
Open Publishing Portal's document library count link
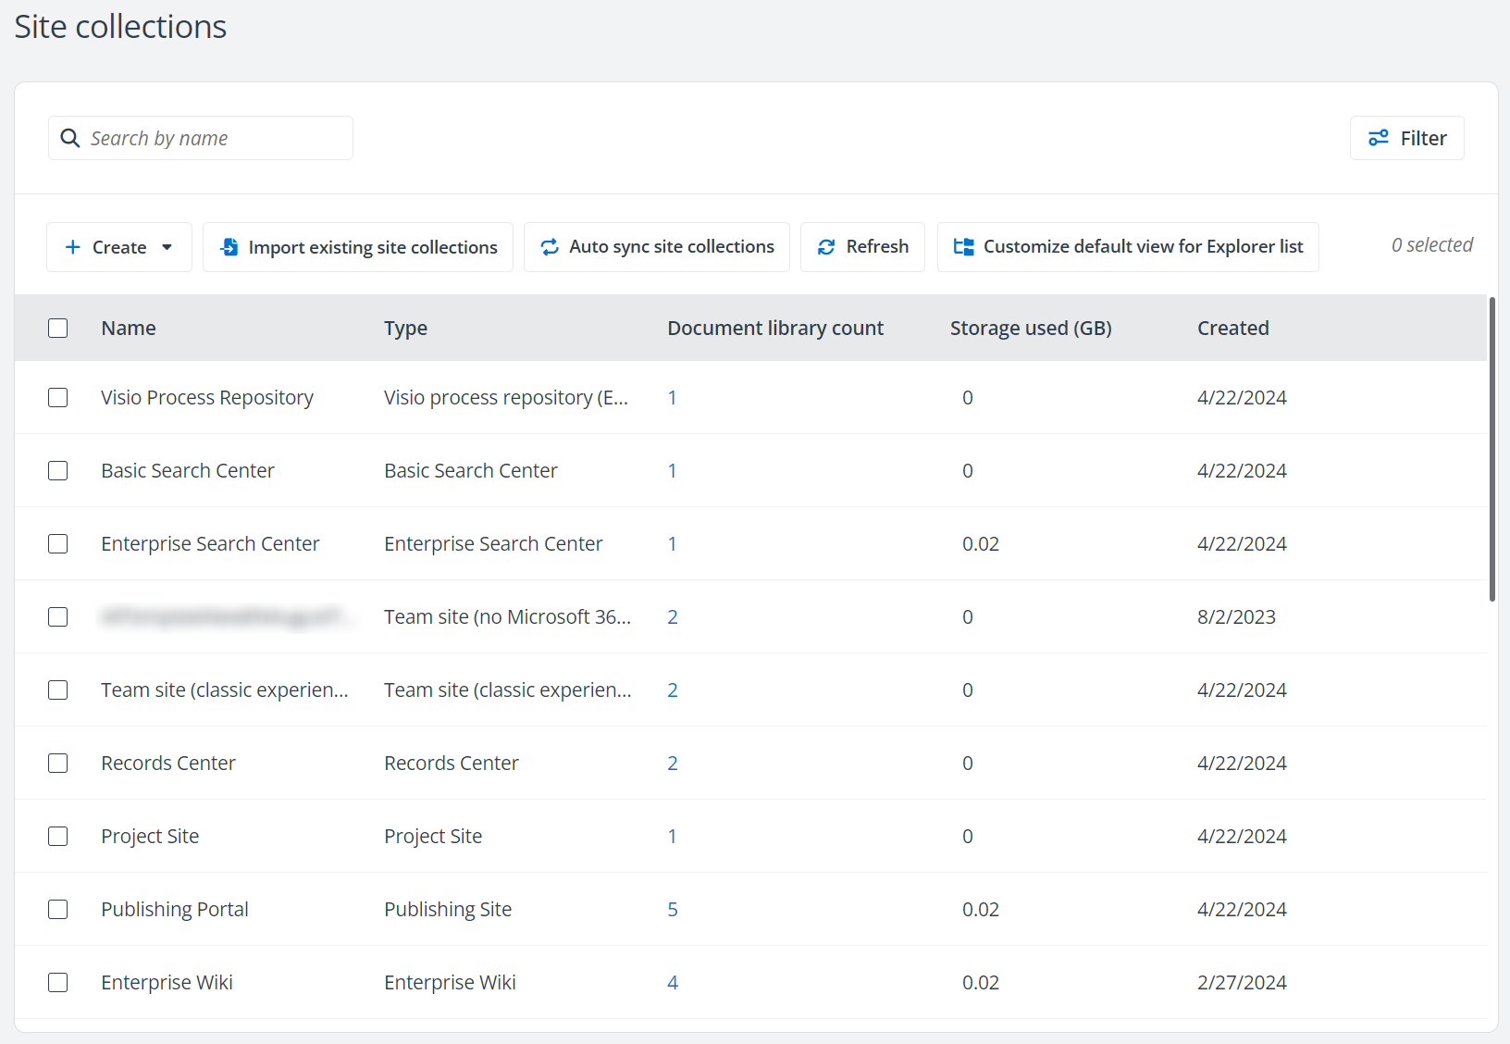(x=673, y=909)
